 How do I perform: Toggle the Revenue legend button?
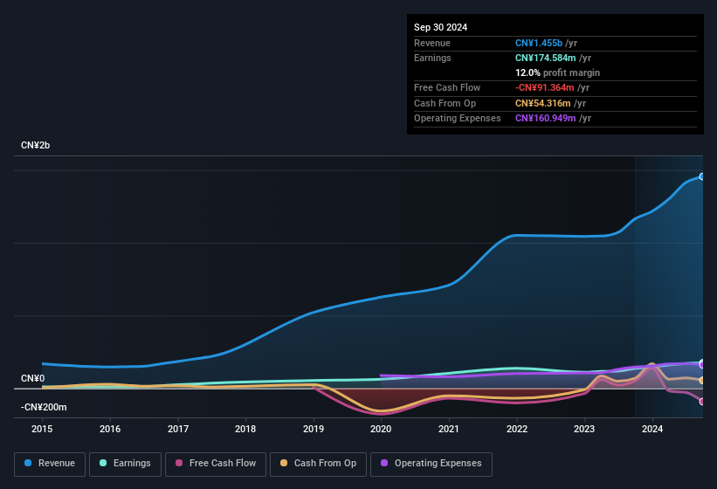(x=50, y=465)
